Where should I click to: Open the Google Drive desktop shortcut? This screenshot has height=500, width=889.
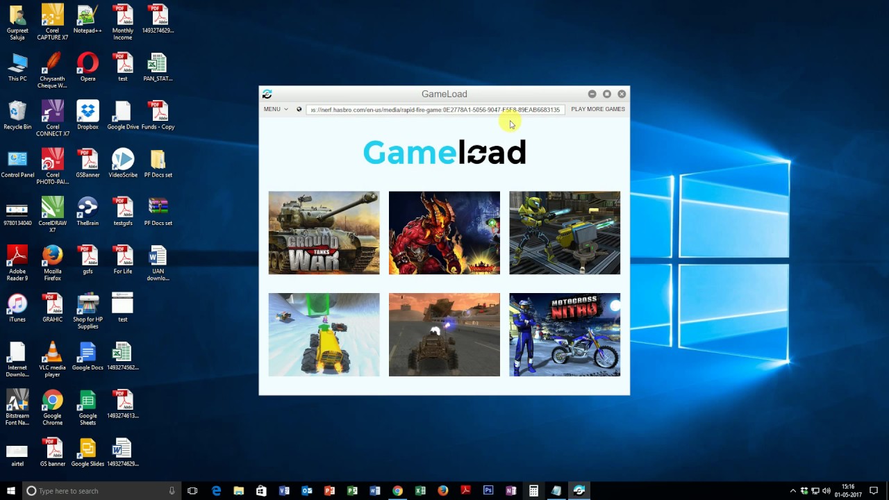tap(123, 115)
